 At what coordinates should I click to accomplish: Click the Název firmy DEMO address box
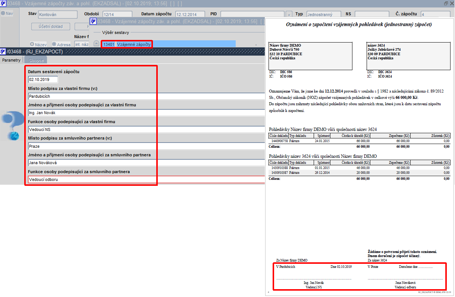pos(310,56)
